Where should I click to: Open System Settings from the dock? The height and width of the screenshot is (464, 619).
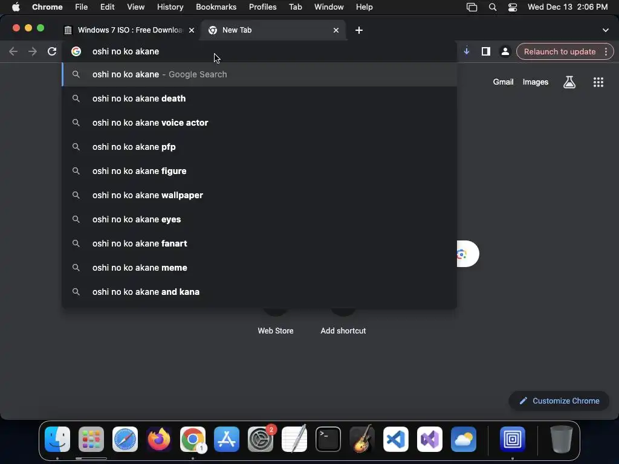tap(261, 439)
